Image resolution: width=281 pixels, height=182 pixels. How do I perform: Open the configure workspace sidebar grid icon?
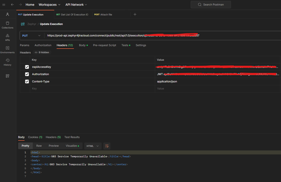7,76
